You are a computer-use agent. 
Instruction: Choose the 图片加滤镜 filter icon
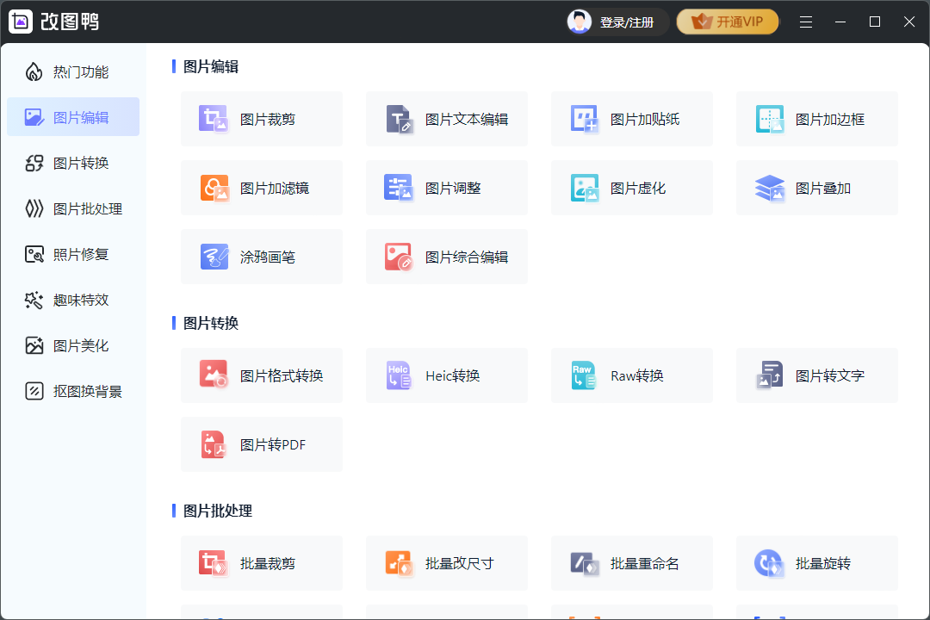tap(214, 188)
